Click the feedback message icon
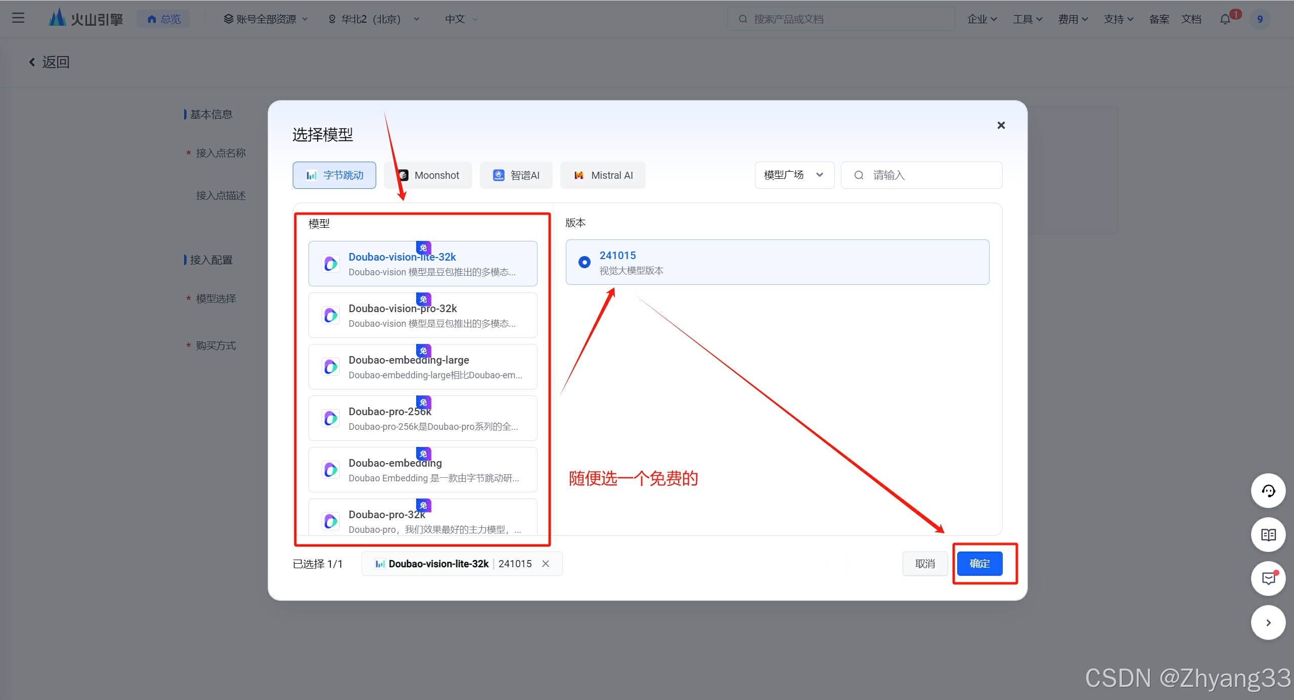1294x700 pixels. coord(1268,578)
